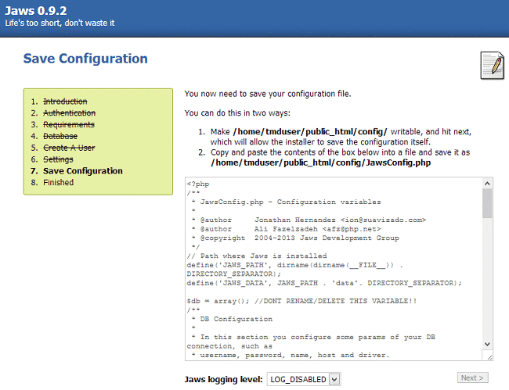Screen dimensions: 509x390
Task: Select the Authentication step in the list
Action: (x=69, y=113)
